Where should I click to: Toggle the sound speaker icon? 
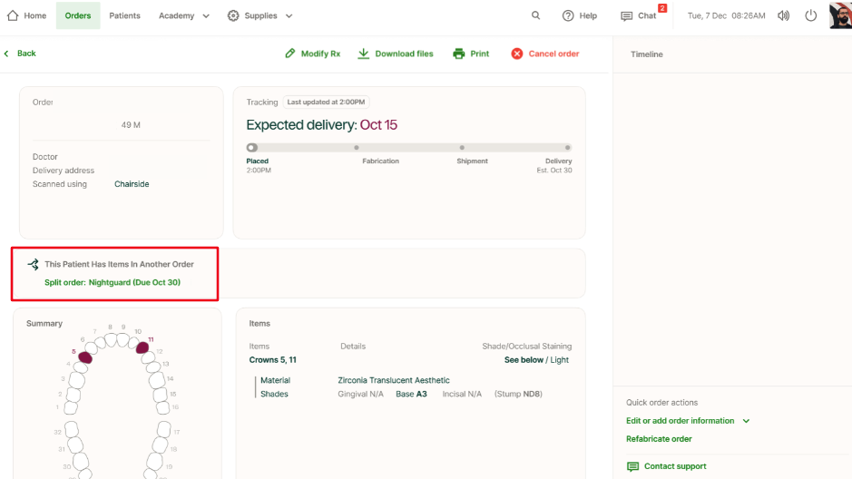tap(784, 15)
